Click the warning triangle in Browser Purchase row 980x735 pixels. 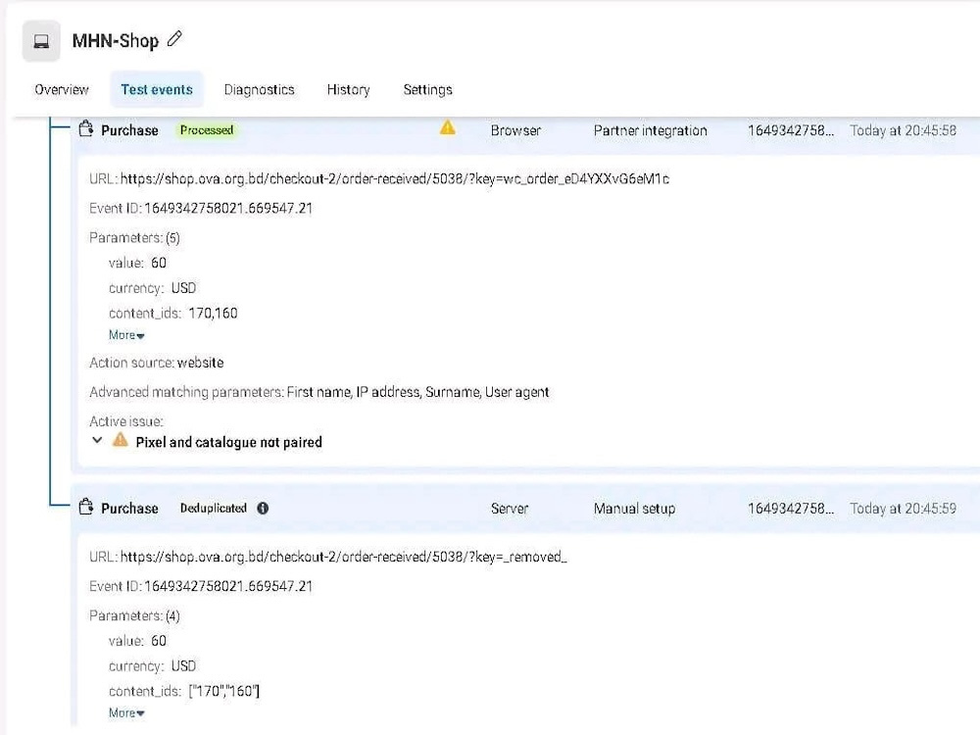(x=448, y=128)
